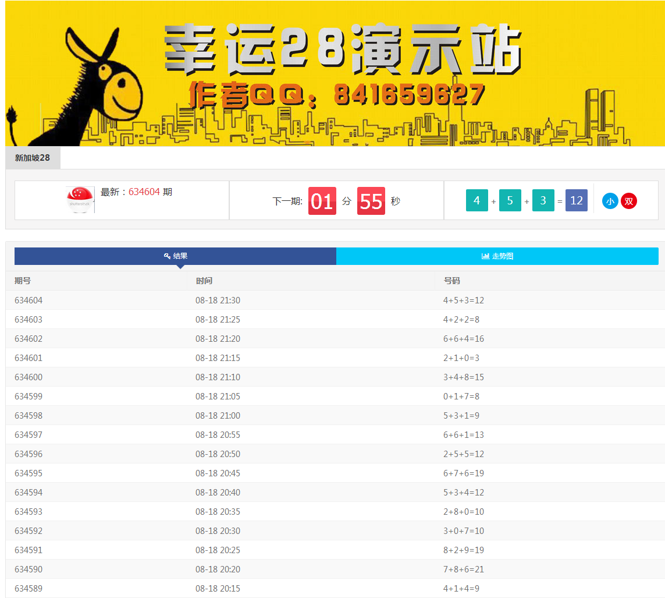
Task: Click the blue 小 result badge
Action: [610, 201]
